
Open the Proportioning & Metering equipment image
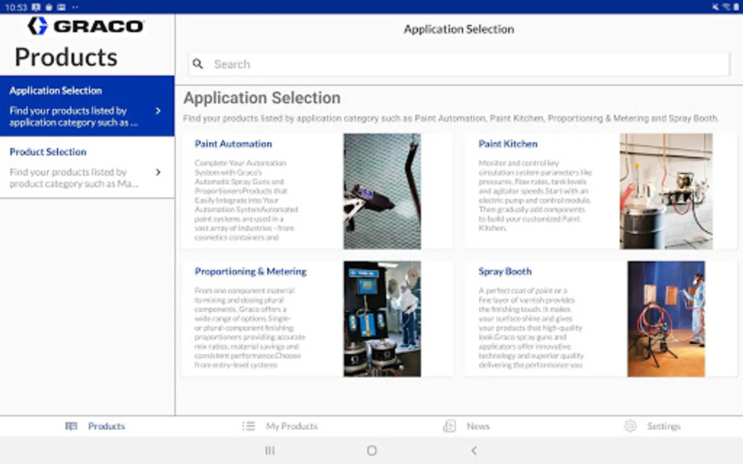[x=382, y=319]
